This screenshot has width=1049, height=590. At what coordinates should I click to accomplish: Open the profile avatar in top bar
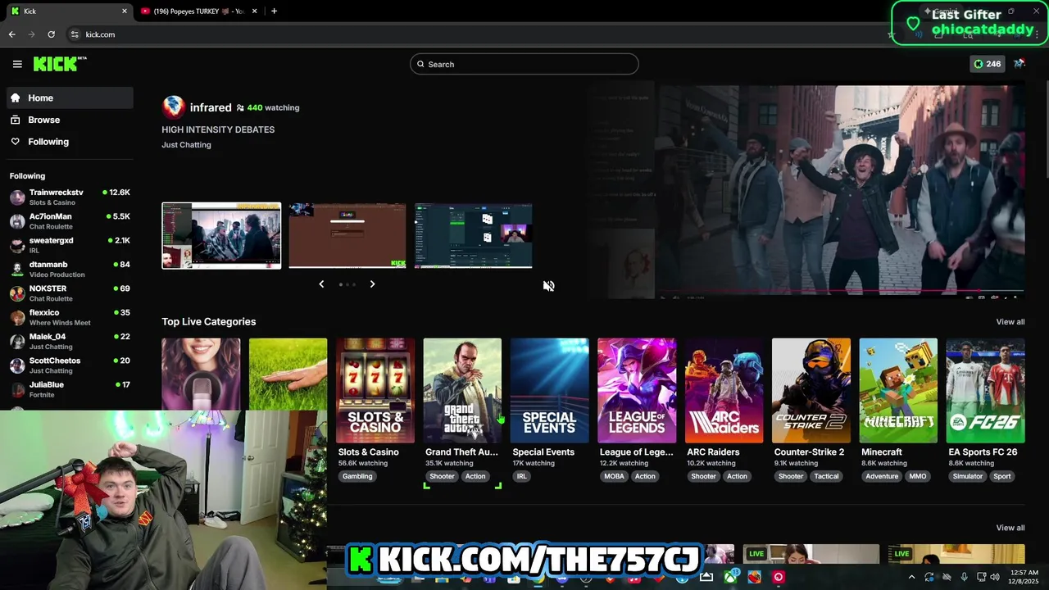1019,64
